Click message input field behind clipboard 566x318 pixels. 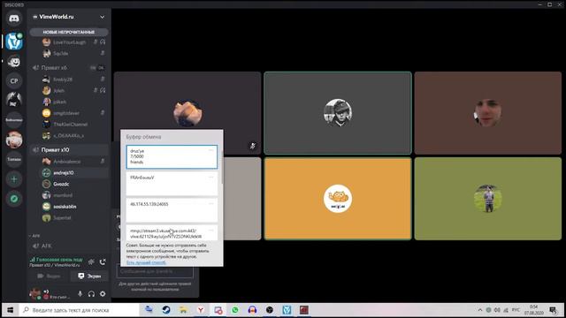point(155,271)
